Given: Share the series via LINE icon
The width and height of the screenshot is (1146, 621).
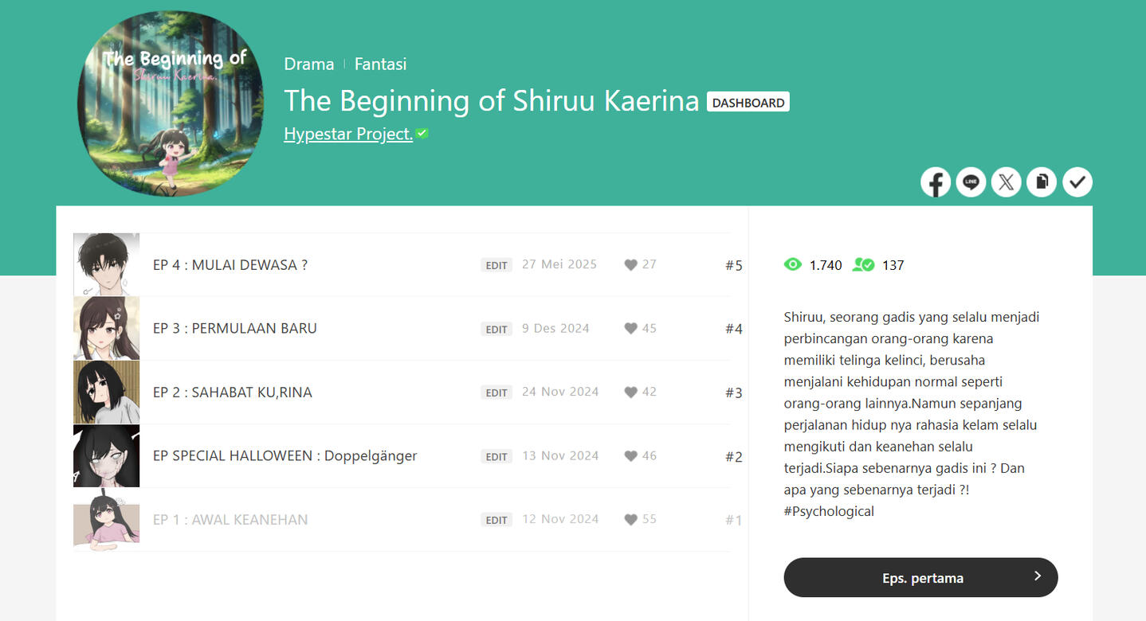Looking at the screenshot, I should click(x=971, y=182).
